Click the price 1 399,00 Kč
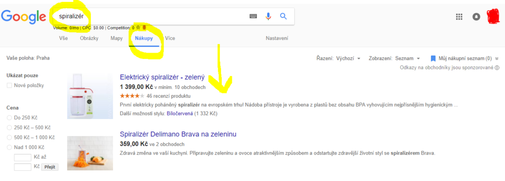This screenshot has width=505, height=181. (137, 87)
